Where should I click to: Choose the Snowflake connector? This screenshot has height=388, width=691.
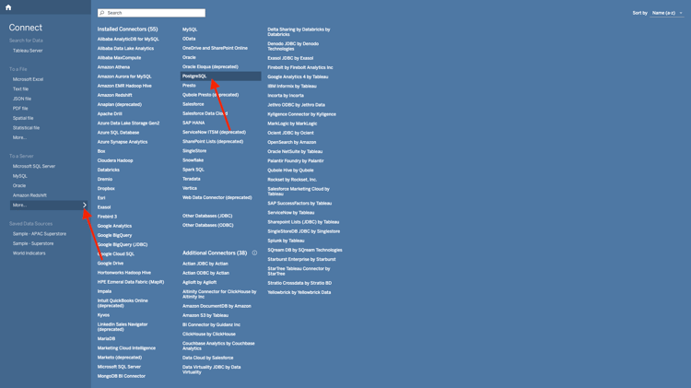click(x=193, y=160)
